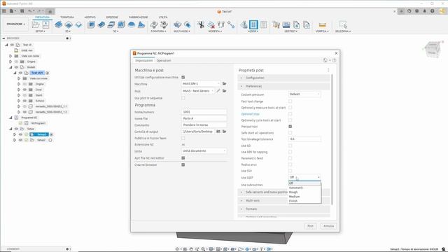448x252 pixels.
Task: Click the multi-axis icon above Multiasse label
Action: (x=177, y=25)
